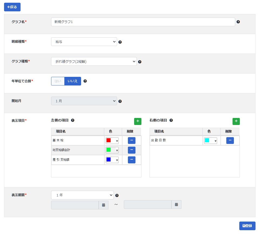This screenshot has height=234, width=262.
Task: Change cyan color for 出勤日数
Action: 210,141
